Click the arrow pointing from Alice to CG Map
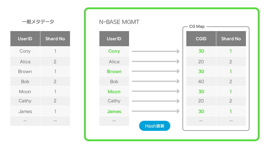This screenshot has width=267, height=148. (156, 61)
